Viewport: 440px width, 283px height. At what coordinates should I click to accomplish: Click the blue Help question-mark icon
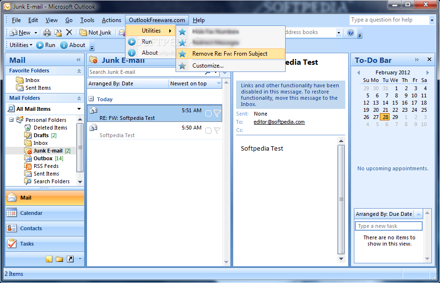point(351,33)
